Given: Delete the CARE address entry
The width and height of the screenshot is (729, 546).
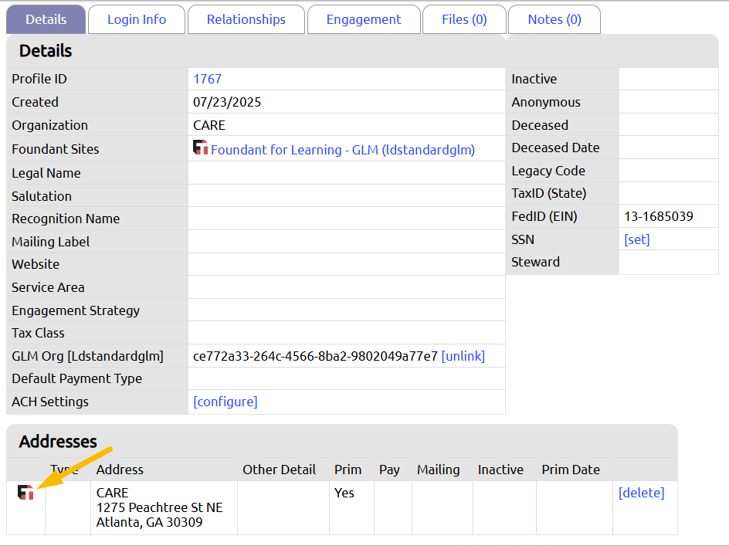Looking at the screenshot, I should 641,492.
